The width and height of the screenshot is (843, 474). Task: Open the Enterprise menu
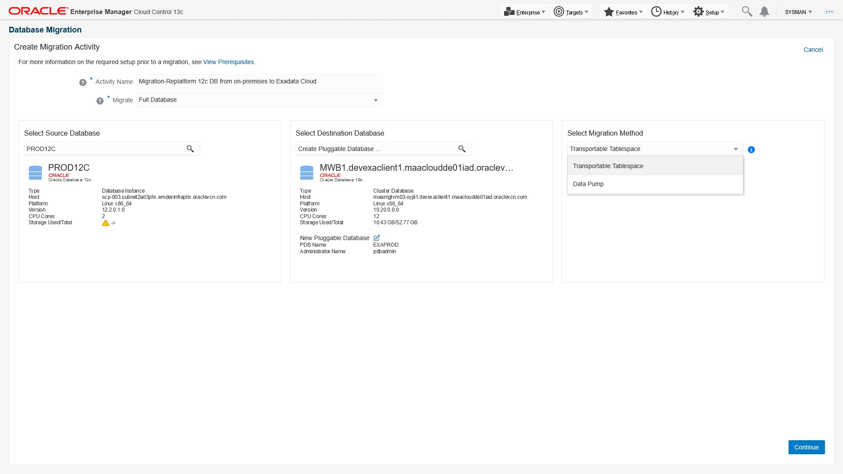pyautogui.click(x=525, y=12)
